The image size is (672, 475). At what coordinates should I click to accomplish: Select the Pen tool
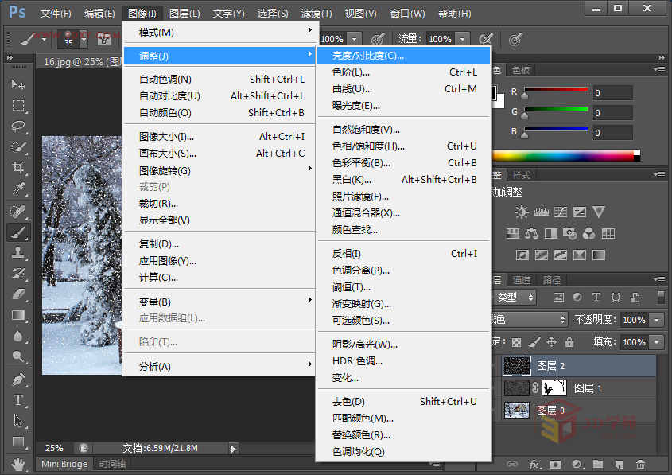(x=18, y=379)
